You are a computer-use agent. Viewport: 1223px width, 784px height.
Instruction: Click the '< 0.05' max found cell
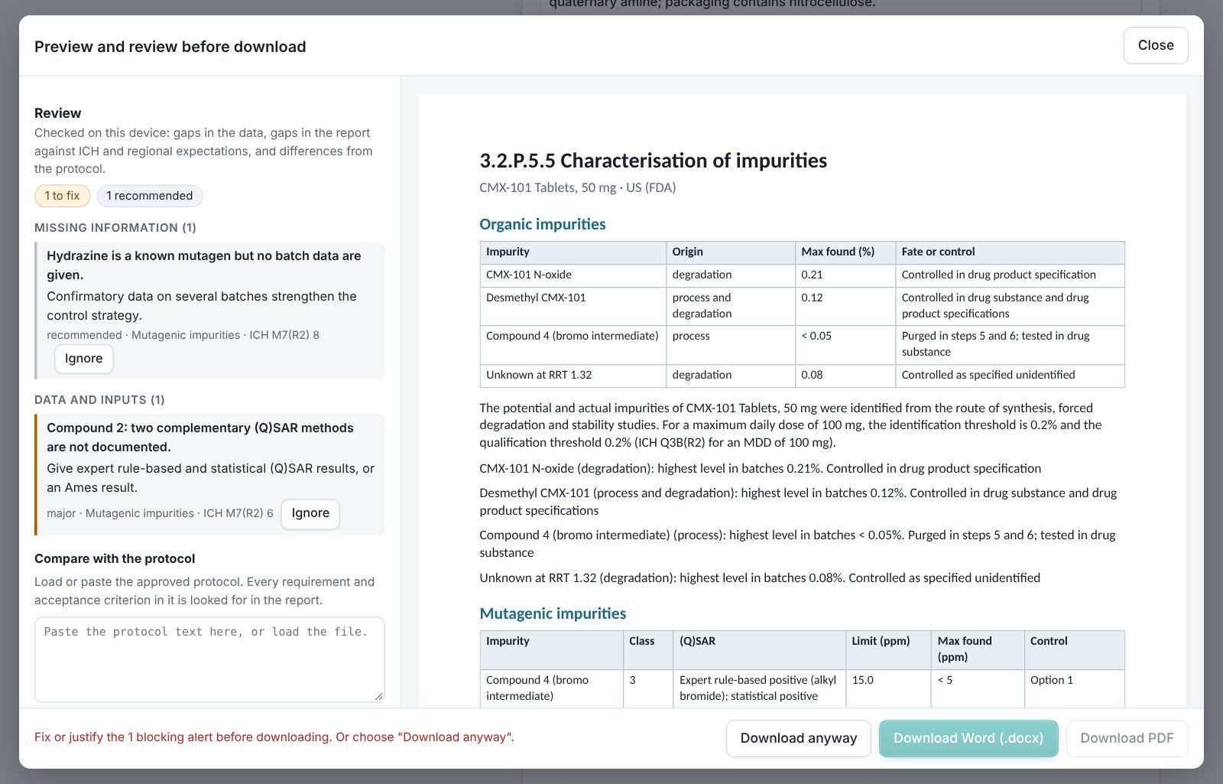845,344
